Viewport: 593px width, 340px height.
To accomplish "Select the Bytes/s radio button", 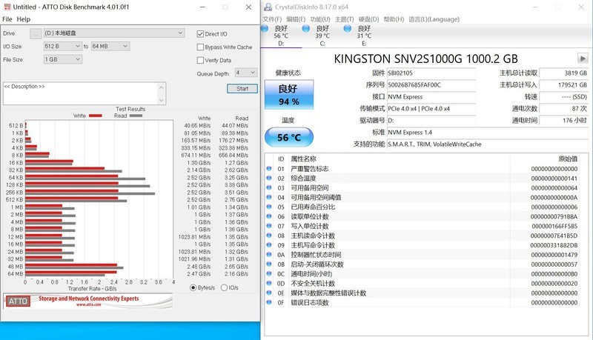I will point(193,287).
